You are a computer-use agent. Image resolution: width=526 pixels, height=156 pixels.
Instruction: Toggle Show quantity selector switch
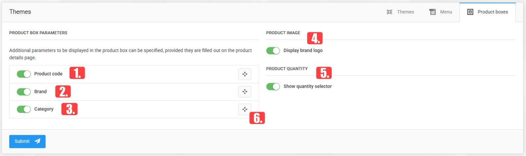(x=273, y=86)
